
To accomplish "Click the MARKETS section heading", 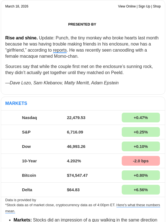I will (x=16, y=104).
